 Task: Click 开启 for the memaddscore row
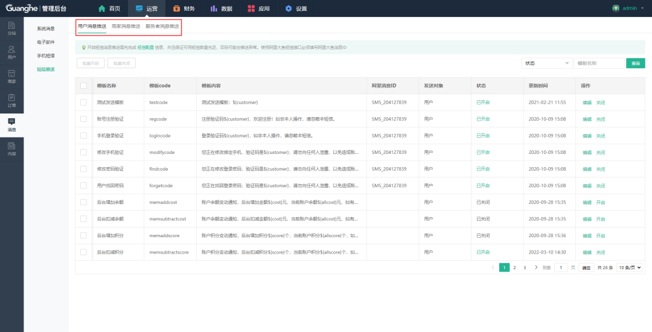[x=601, y=235]
